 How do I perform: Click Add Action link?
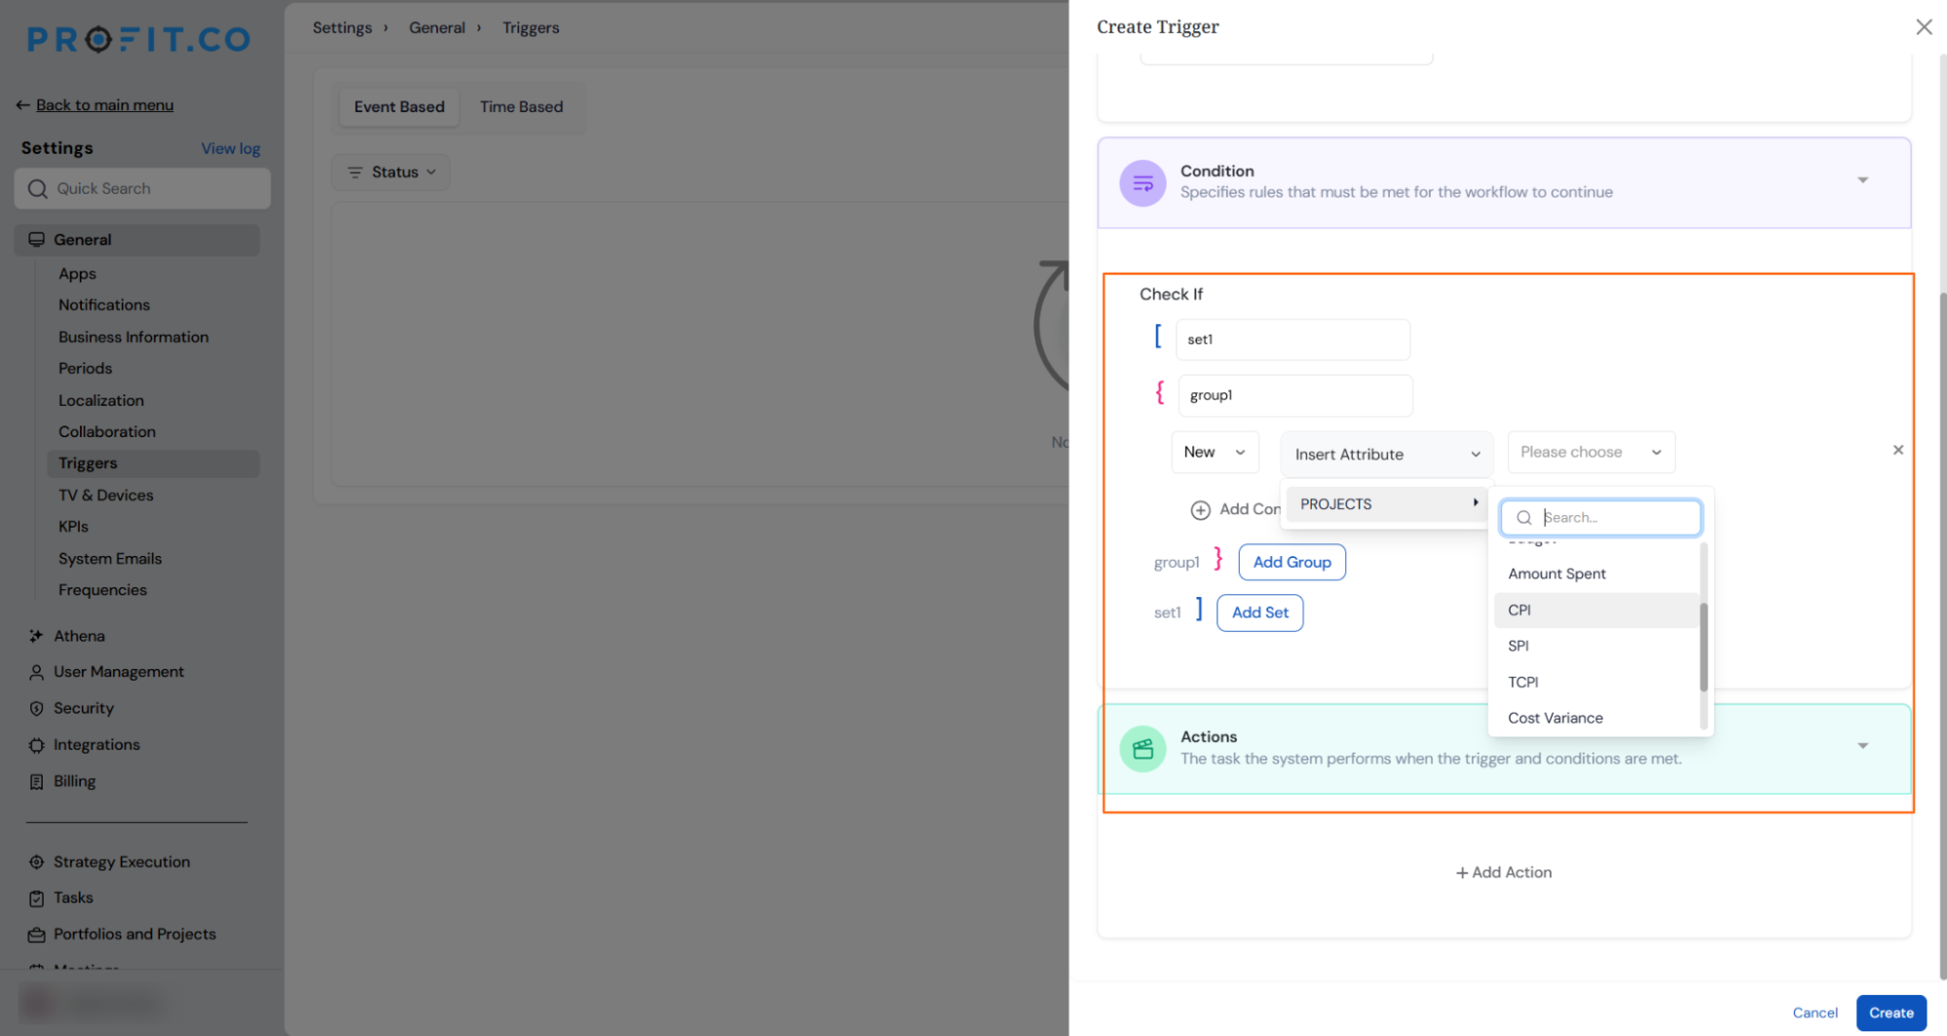(x=1504, y=873)
